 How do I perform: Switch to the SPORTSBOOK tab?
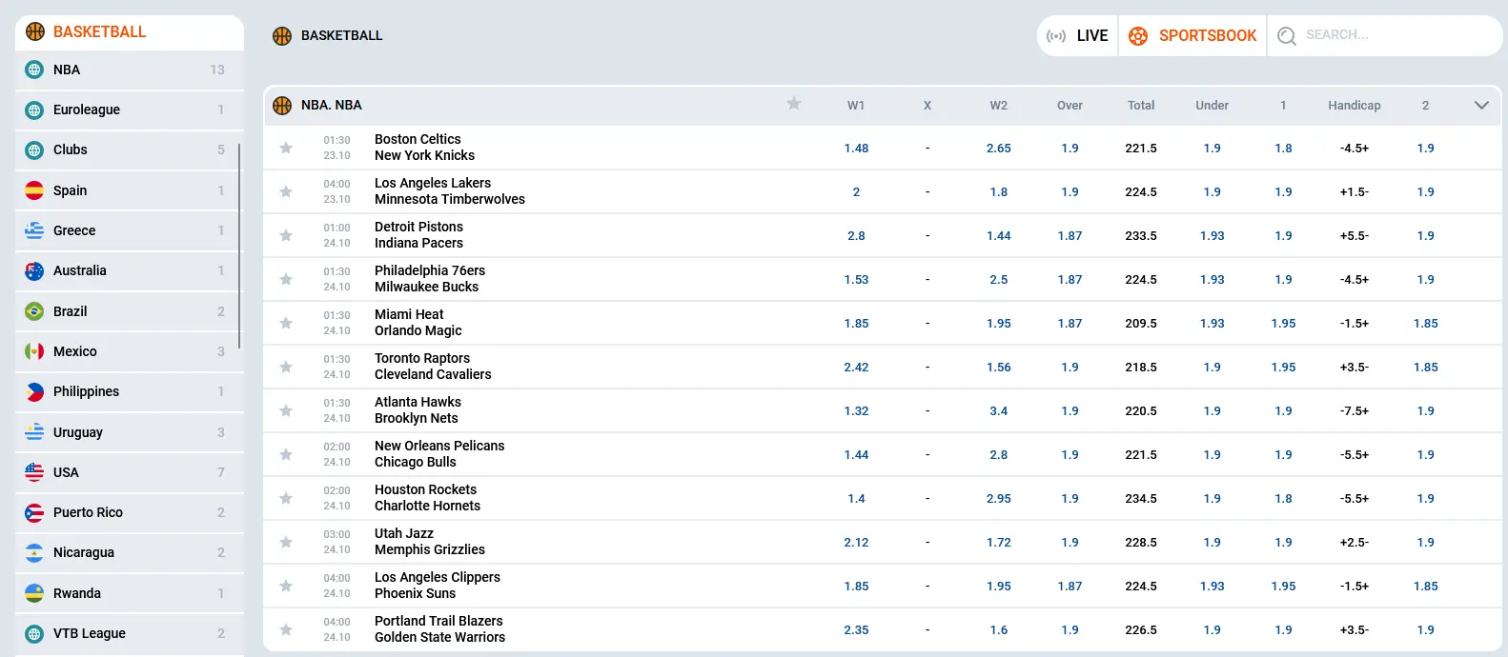coord(1192,36)
